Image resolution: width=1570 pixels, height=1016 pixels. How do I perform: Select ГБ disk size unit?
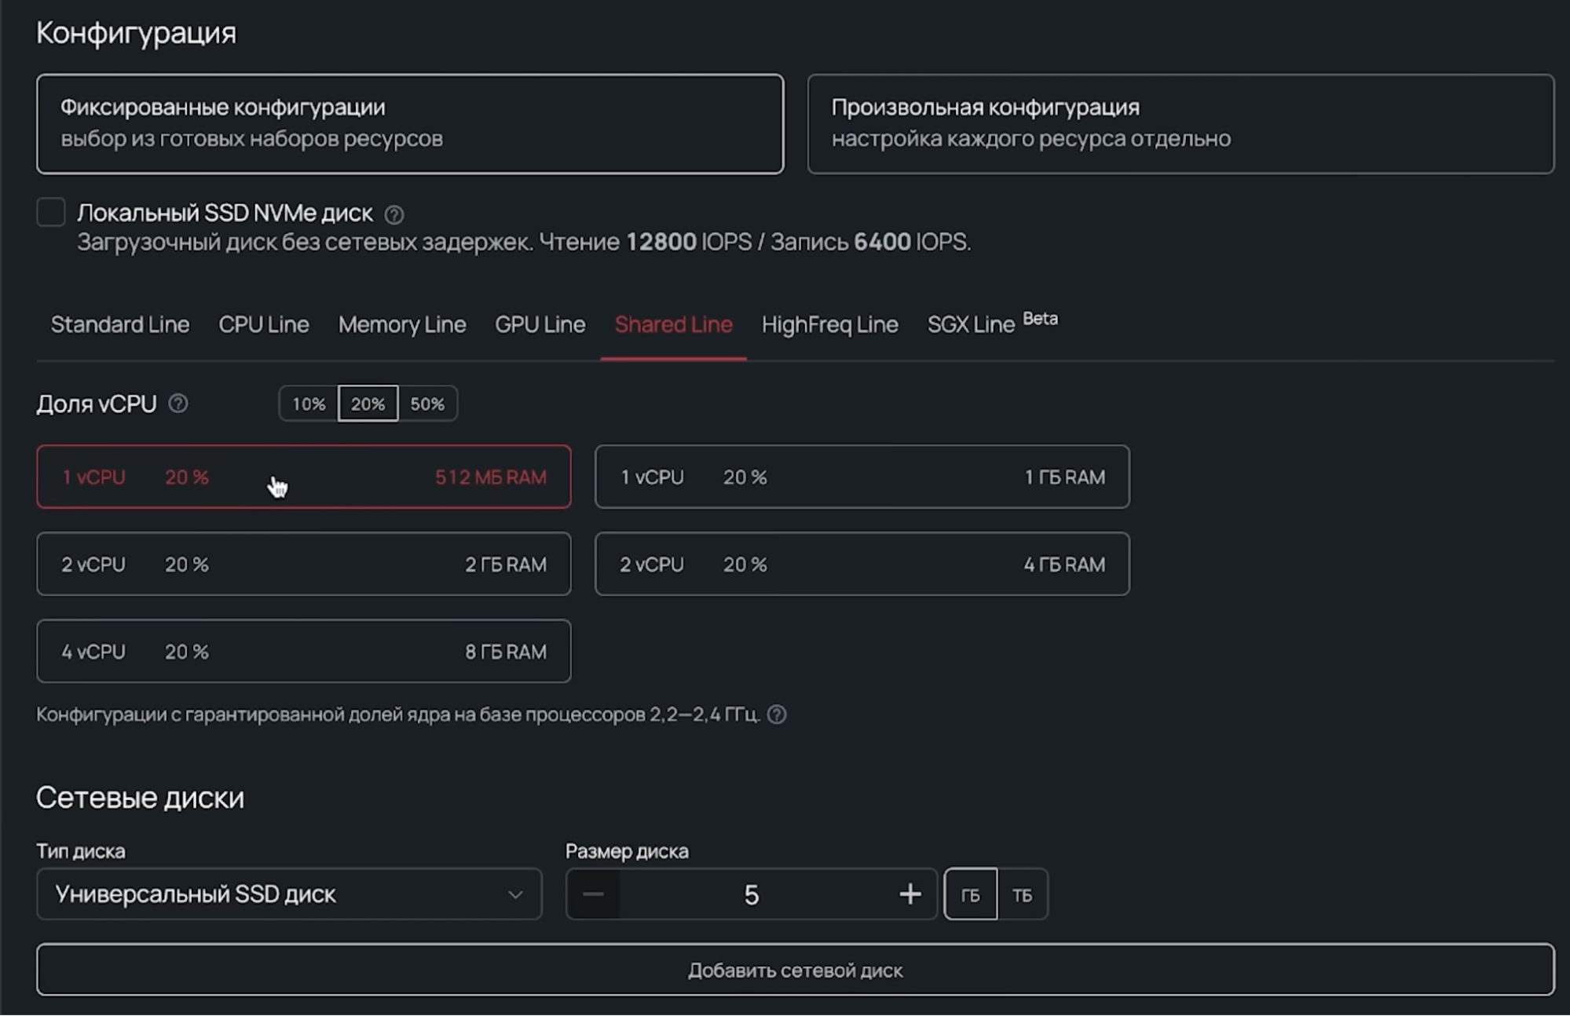tap(971, 894)
